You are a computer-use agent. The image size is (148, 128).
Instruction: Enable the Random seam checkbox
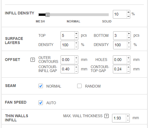pos(79,86)
